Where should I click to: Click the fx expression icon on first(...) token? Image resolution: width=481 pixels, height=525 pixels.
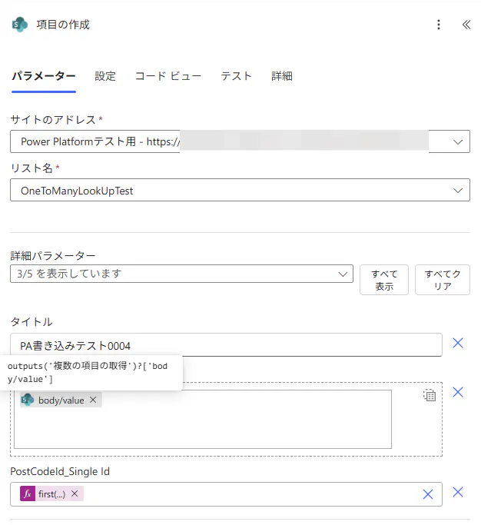tap(28, 494)
